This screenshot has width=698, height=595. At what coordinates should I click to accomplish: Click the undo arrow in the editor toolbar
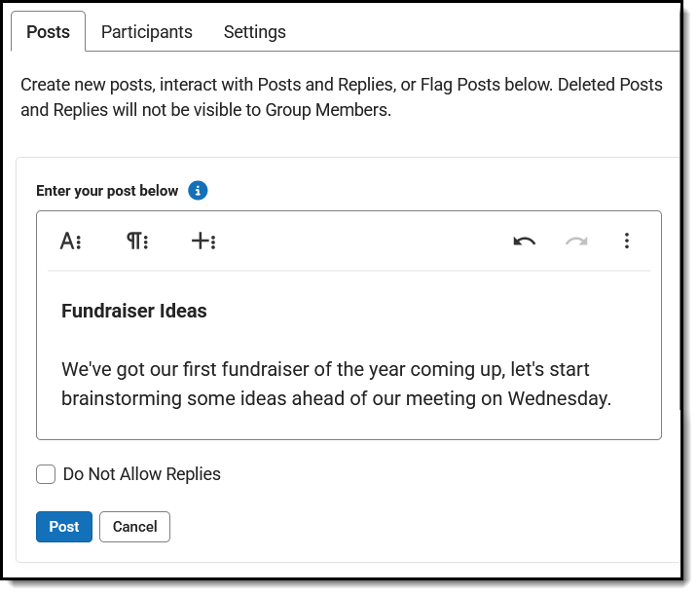[x=525, y=242]
